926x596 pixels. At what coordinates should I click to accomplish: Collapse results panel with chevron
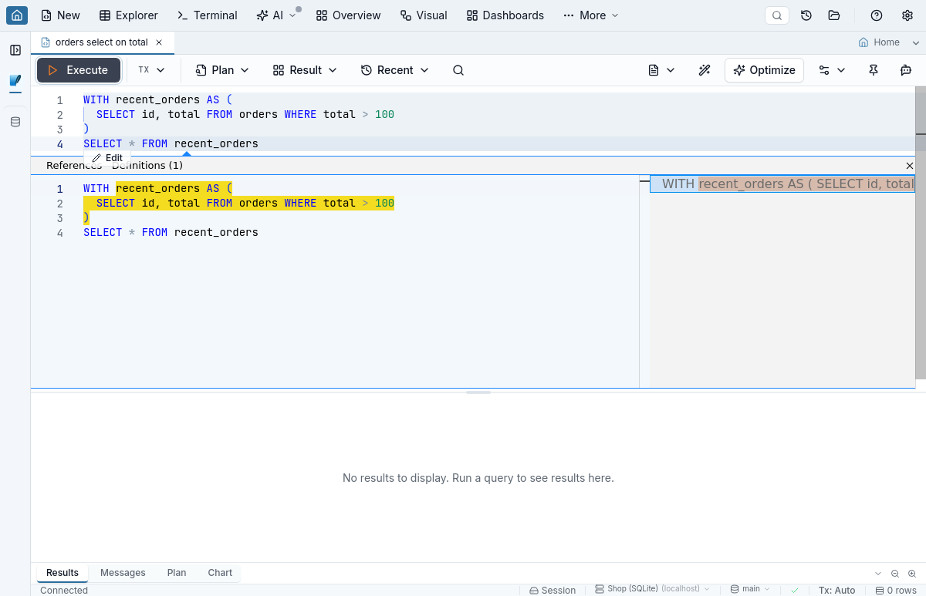click(x=878, y=574)
